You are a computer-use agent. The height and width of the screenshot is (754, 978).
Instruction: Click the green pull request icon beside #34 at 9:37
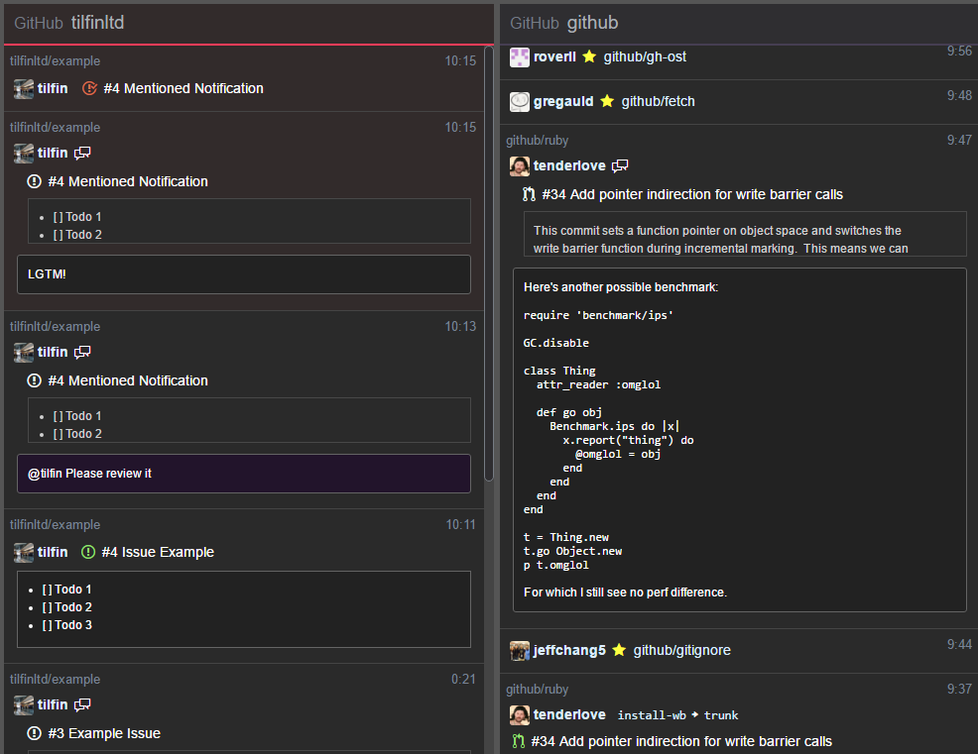tap(519, 741)
